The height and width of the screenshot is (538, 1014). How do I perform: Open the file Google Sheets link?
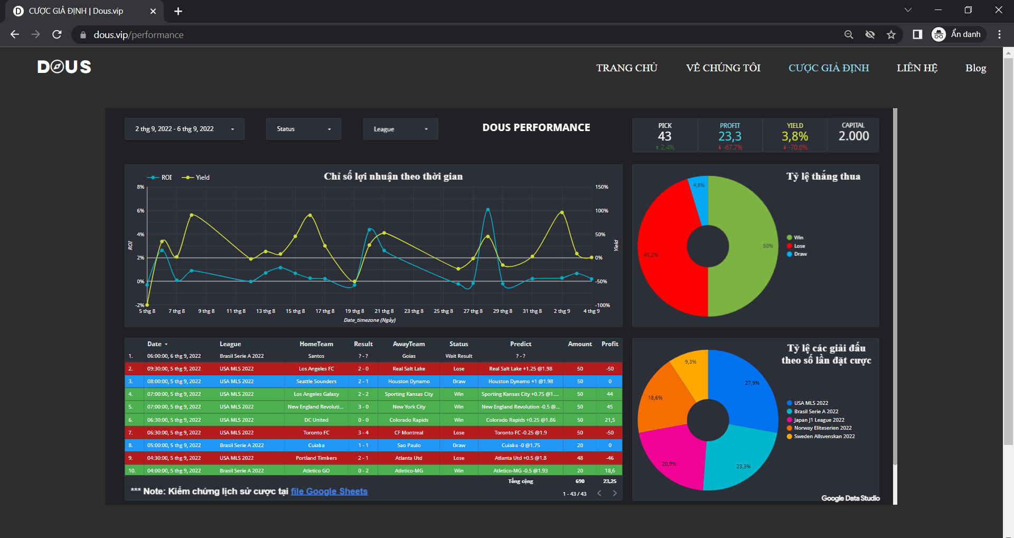tap(329, 491)
